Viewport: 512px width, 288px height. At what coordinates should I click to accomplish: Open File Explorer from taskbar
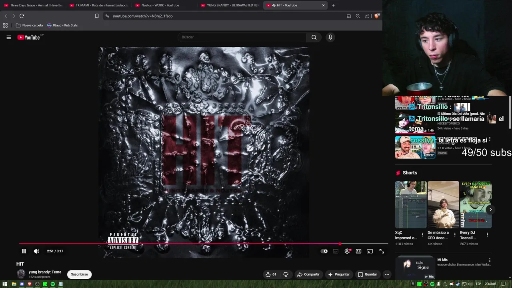(x=14, y=284)
